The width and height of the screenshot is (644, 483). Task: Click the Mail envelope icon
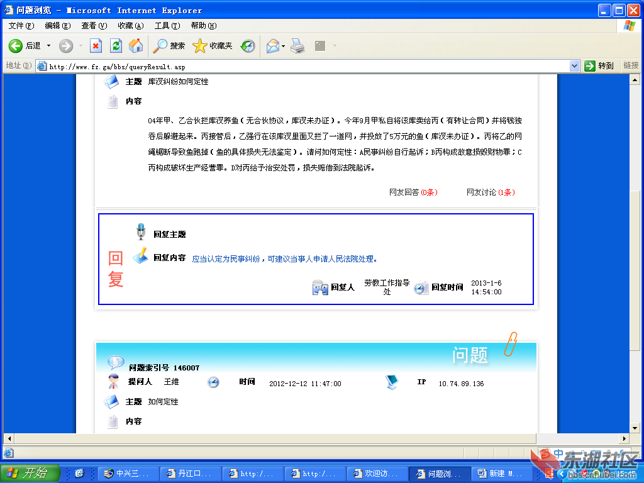tap(273, 45)
